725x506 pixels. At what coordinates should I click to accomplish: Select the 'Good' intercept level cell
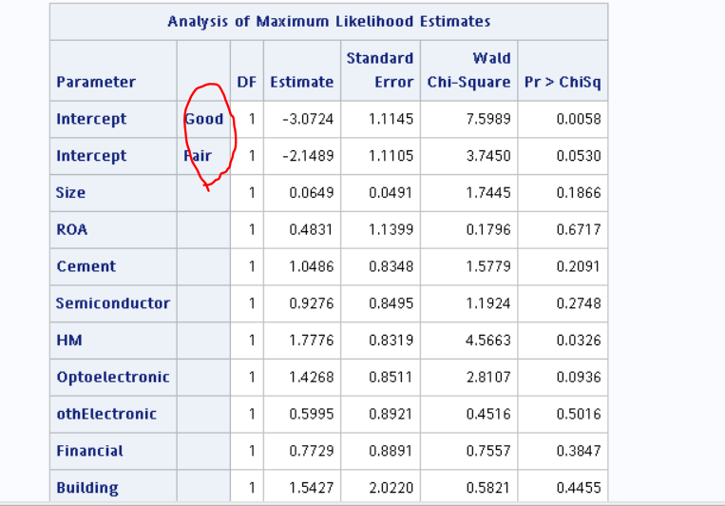click(204, 119)
